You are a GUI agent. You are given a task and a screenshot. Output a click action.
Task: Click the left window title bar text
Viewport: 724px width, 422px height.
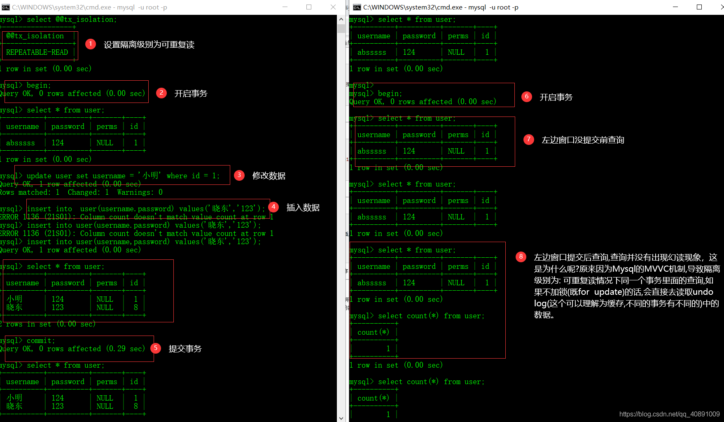[89, 7]
